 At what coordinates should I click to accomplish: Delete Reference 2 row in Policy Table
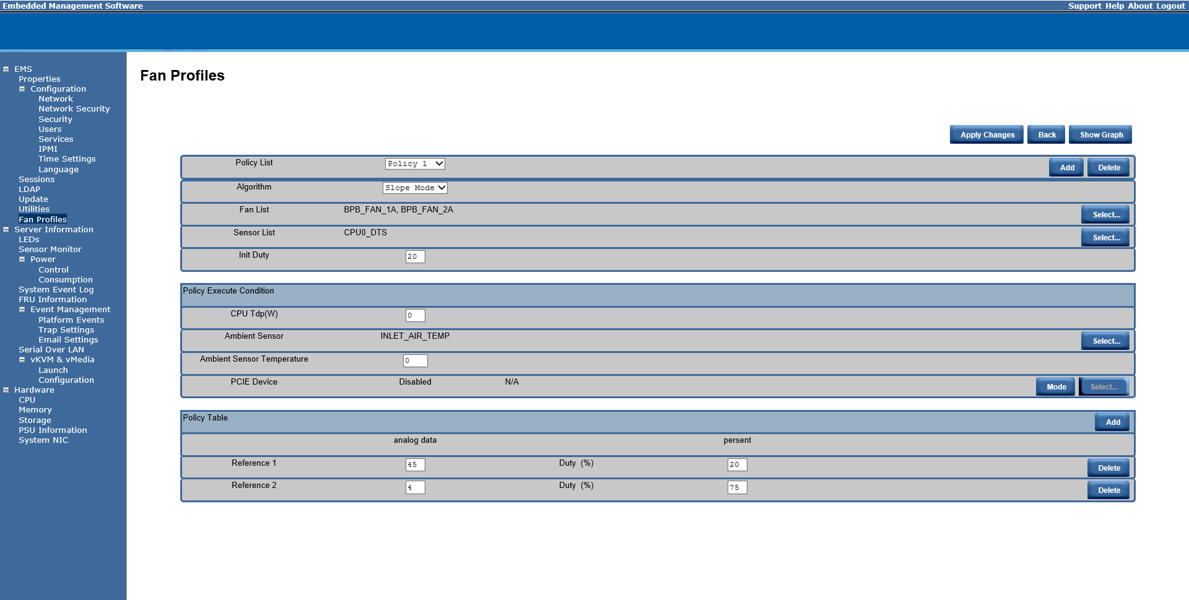pos(1108,491)
